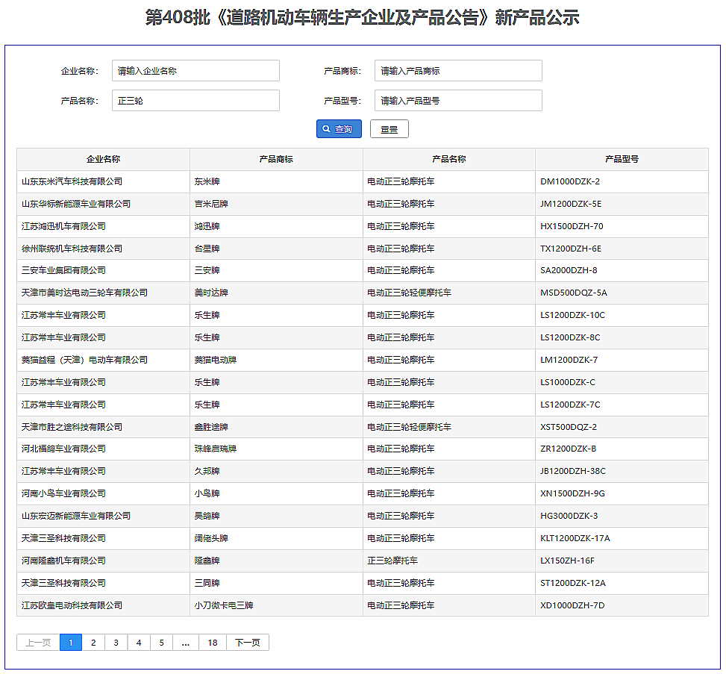Image resolution: width=726 pixels, height=674 pixels.
Task: Click trademark 三同牌
Action: 207,583
